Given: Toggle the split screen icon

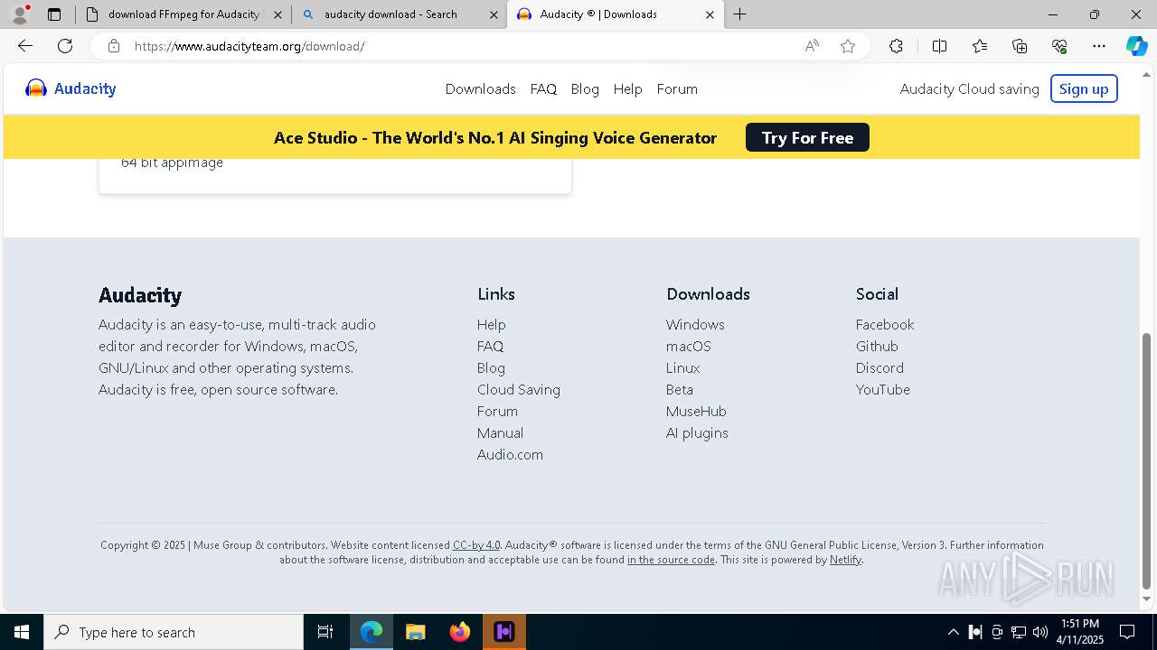Looking at the screenshot, I should pos(939,46).
